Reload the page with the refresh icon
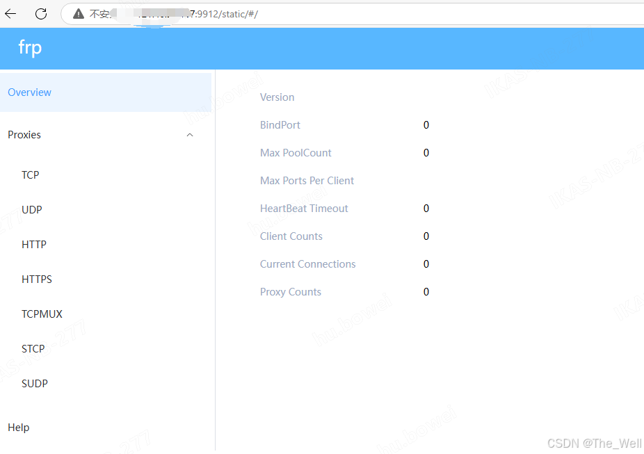644x454 pixels. (x=41, y=14)
